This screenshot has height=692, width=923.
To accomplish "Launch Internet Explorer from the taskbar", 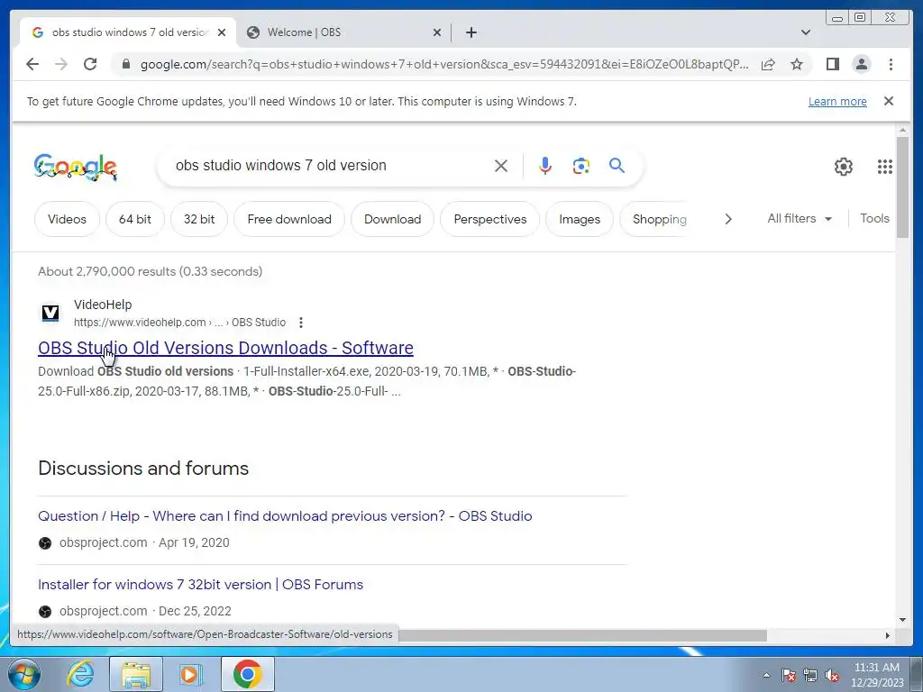I will [x=80, y=674].
